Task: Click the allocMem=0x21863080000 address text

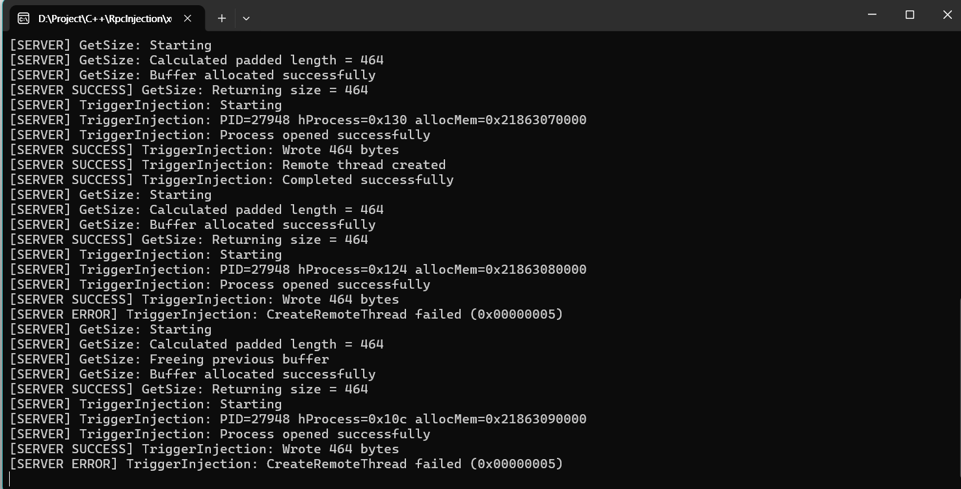Action: 501,270
